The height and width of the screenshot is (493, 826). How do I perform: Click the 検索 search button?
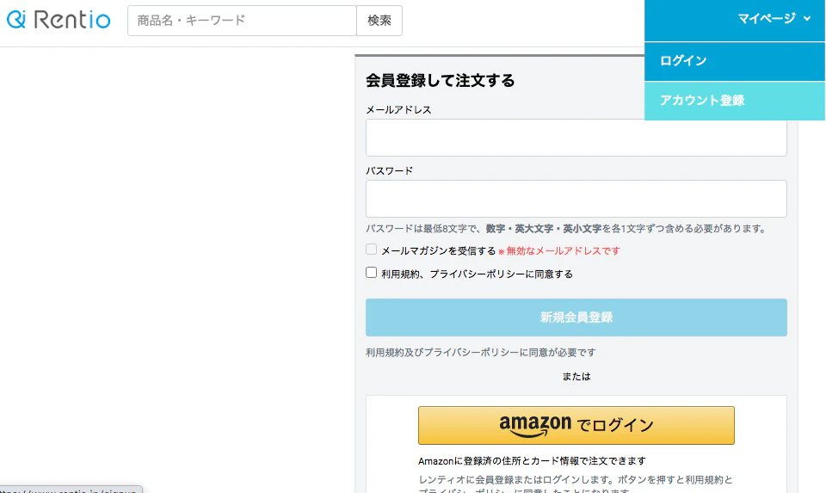[x=379, y=21]
